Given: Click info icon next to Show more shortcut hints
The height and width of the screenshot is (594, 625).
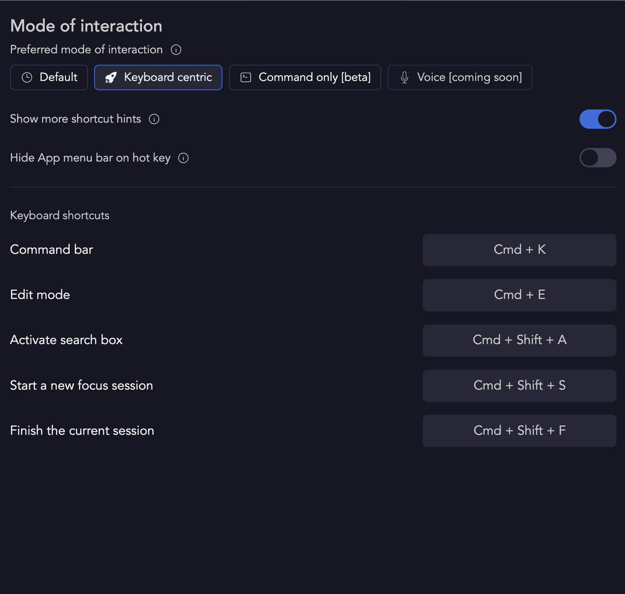Looking at the screenshot, I should pyautogui.click(x=154, y=119).
